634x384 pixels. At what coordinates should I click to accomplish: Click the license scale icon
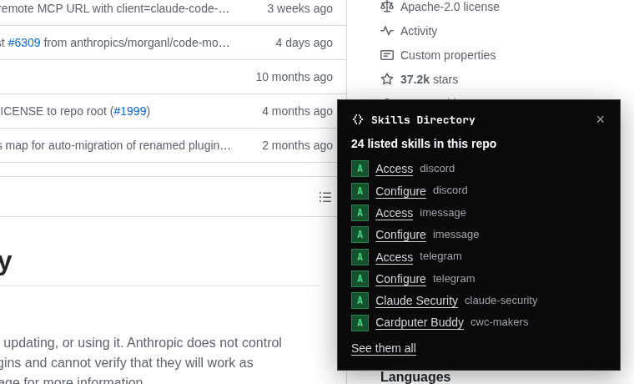(x=387, y=7)
